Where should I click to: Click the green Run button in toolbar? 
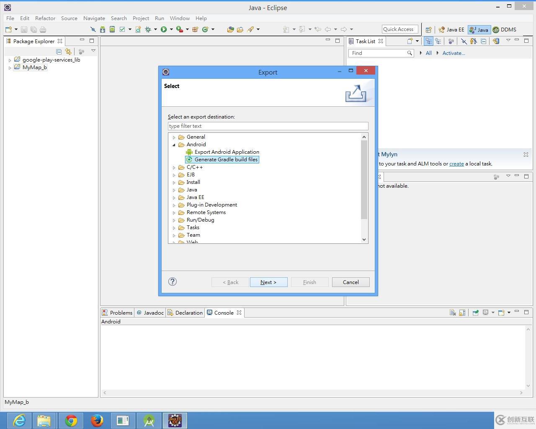pyautogui.click(x=164, y=29)
